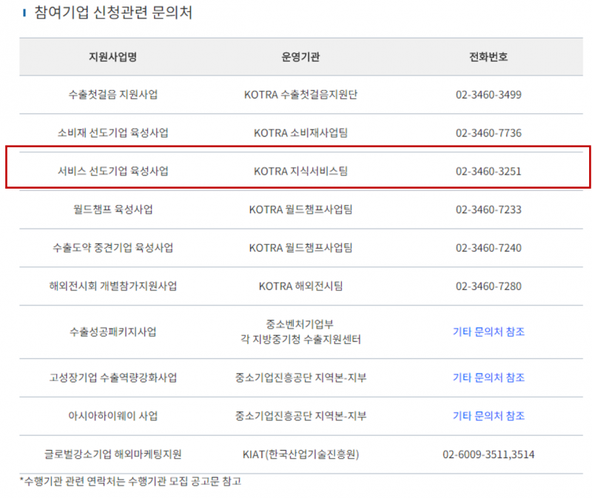This screenshot has width=592, height=498.
Task: Select '중소기업진흥공단 지역본-지부' in 고성장기업 row
Action: point(300,377)
